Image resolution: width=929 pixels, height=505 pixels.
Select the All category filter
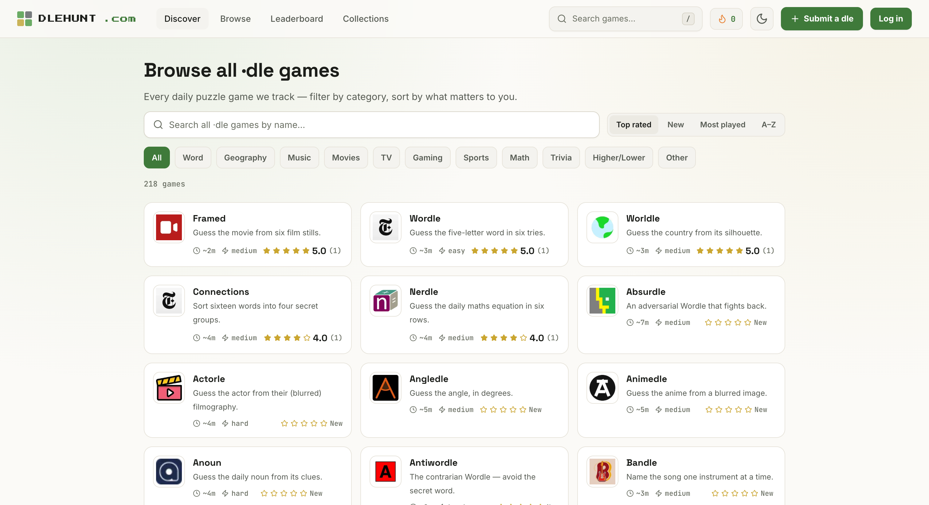click(156, 157)
